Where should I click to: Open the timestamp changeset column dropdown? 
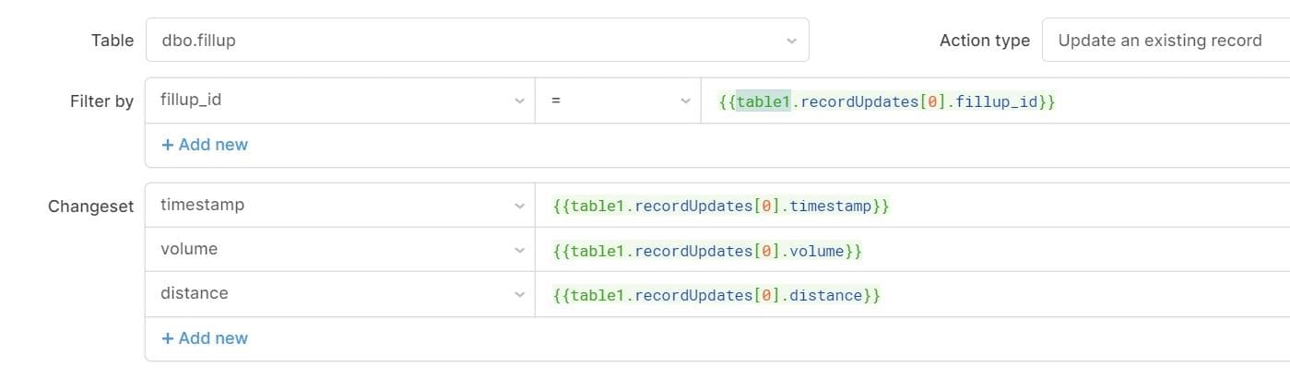[332, 205]
